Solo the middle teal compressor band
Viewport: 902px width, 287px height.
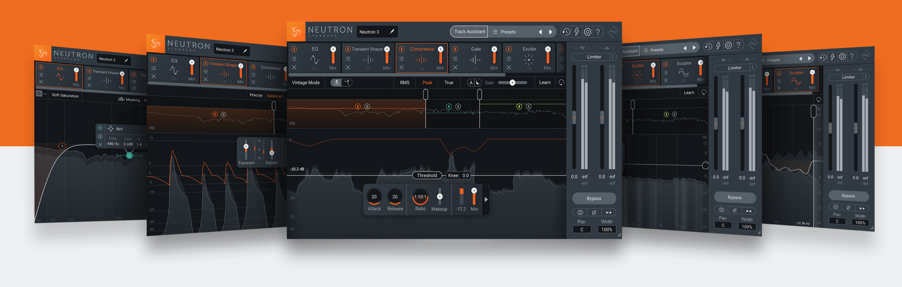458,106
